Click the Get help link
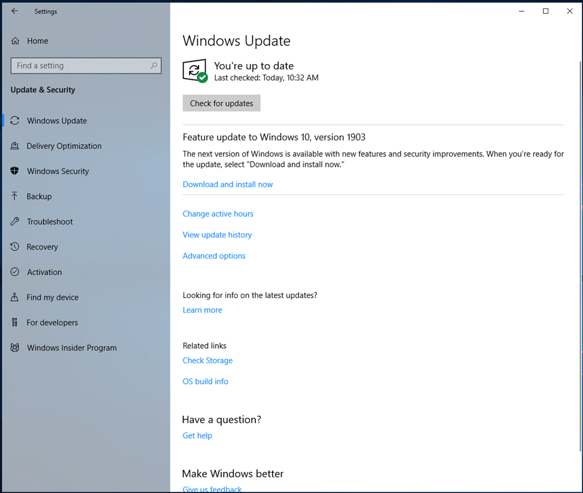 pyautogui.click(x=197, y=436)
